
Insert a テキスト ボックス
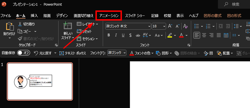click(x=73, y=53)
